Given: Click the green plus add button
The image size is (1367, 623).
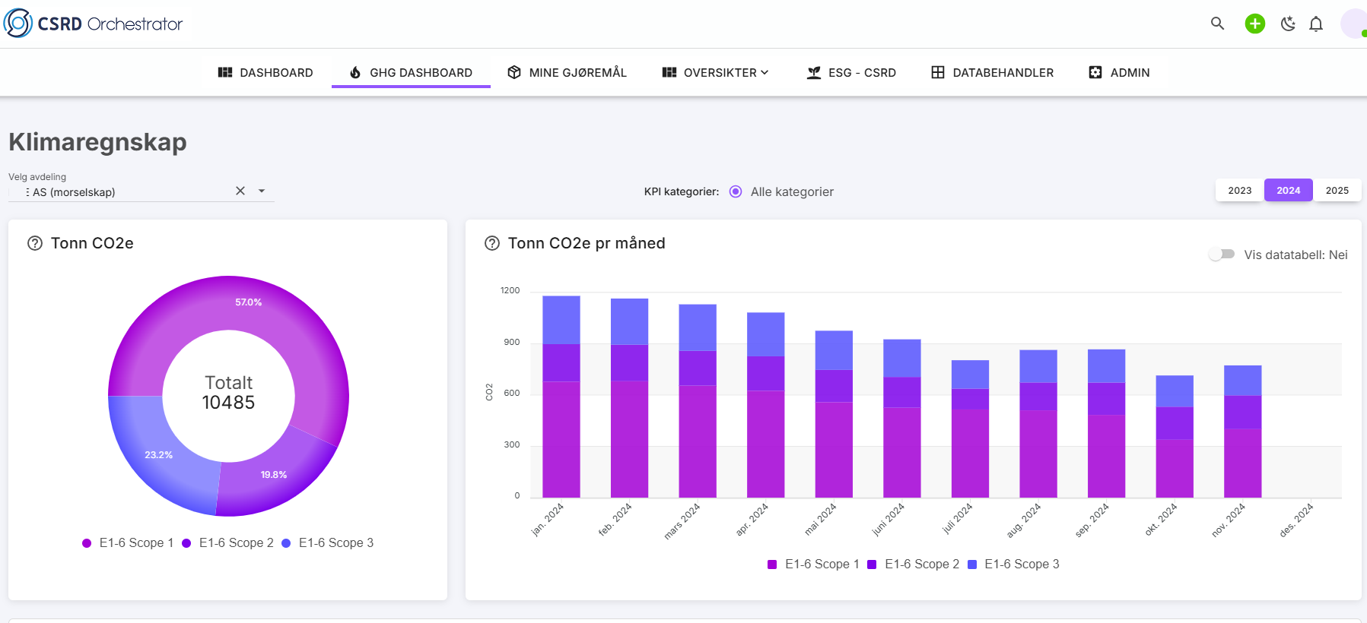Looking at the screenshot, I should click(1254, 24).
